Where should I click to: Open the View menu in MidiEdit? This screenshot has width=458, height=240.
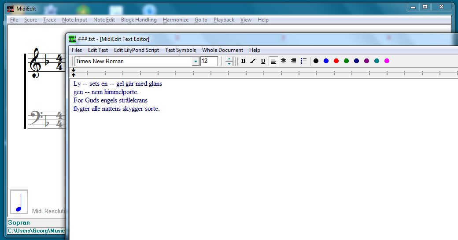pyautogui.click(x=246, y=20)
